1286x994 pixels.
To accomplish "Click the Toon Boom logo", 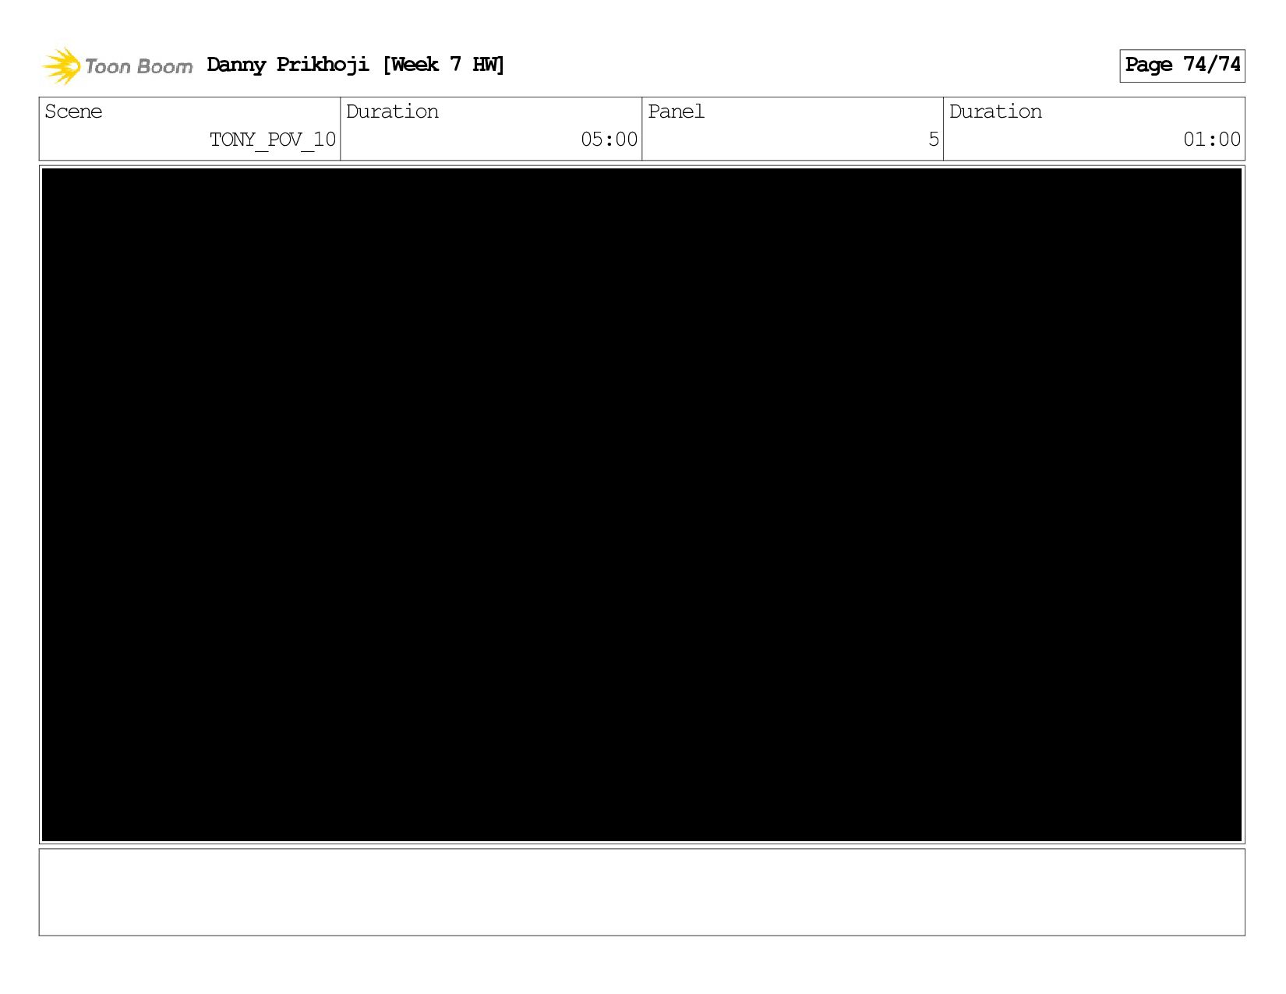I will click(117, 65).
